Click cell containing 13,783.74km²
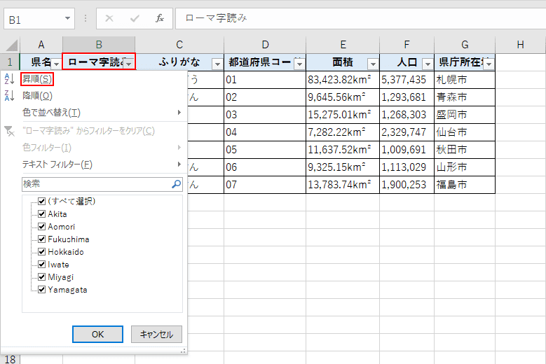This screenshot has height=364, width=546. click(x=343, y=185)
